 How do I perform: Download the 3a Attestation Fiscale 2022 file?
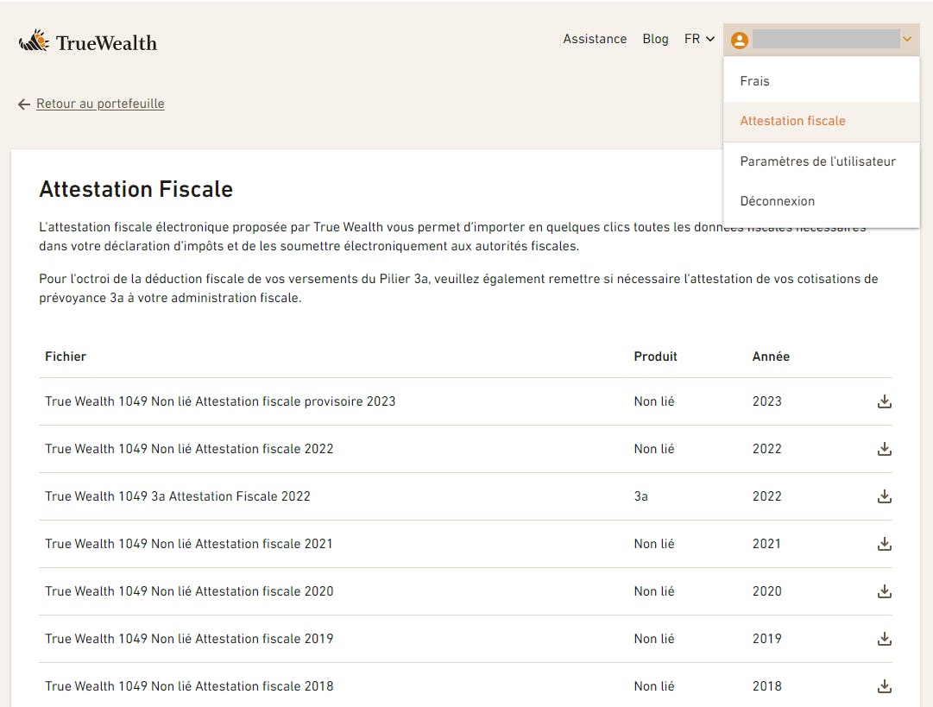884,496
